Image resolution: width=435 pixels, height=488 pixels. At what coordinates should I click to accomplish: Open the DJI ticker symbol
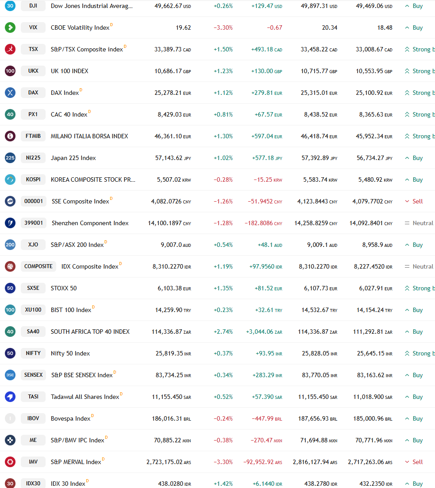[x=33, y=6]
